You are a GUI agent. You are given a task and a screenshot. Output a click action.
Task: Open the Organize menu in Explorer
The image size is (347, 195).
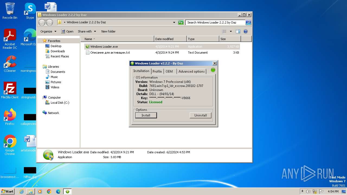click(48, 31)
